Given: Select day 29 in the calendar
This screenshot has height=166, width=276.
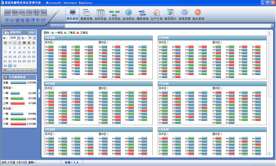Looking at the screenshot, I should (10, 66).
